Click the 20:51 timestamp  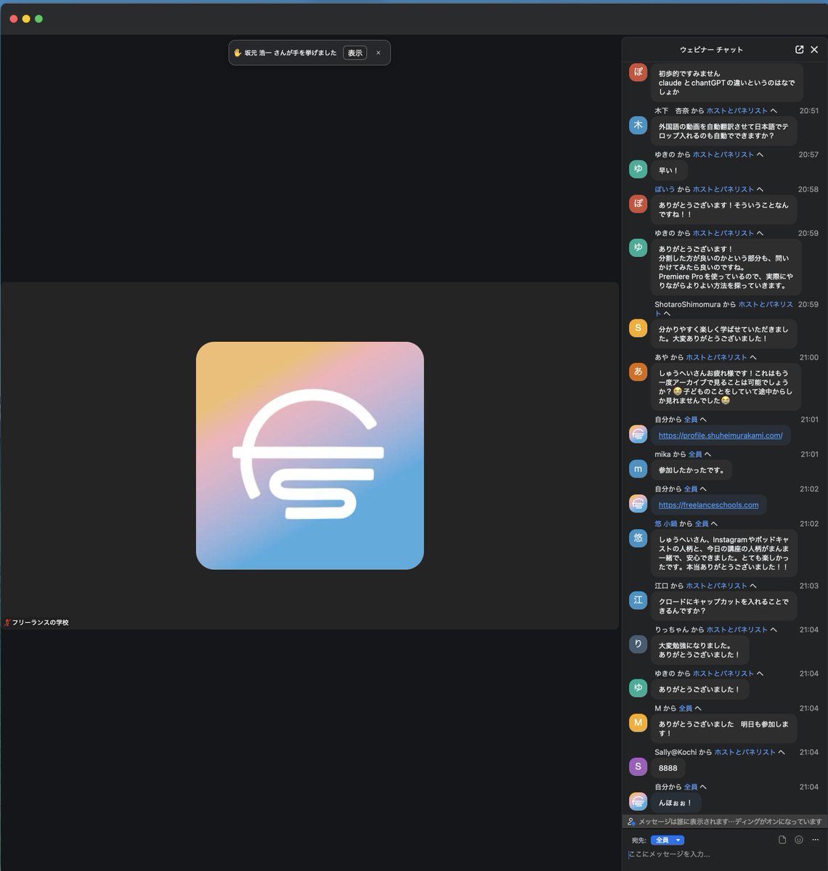808,111
